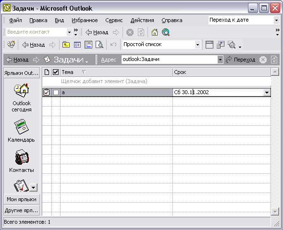Viewport: 283px width, 230px height.
Task: Mark task "а" as completed
Action: click(x=56, y=93)
